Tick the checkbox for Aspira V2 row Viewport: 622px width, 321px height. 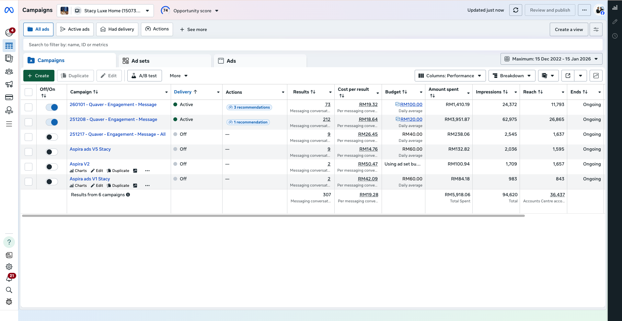tap(29, 167)
